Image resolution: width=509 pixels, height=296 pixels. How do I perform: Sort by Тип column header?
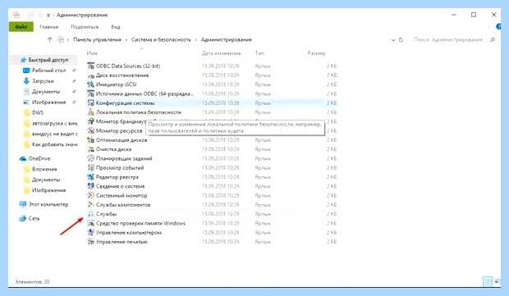(259, 53)
